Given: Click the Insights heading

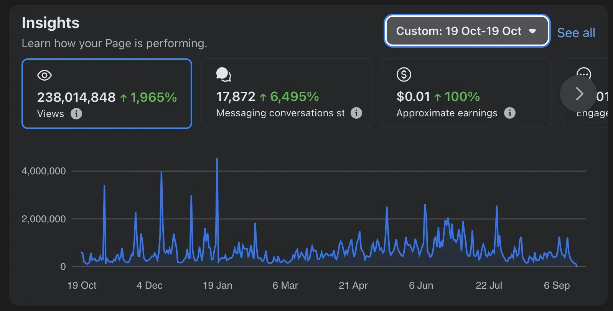Looking at the screenshot, I should click(51, 23).
